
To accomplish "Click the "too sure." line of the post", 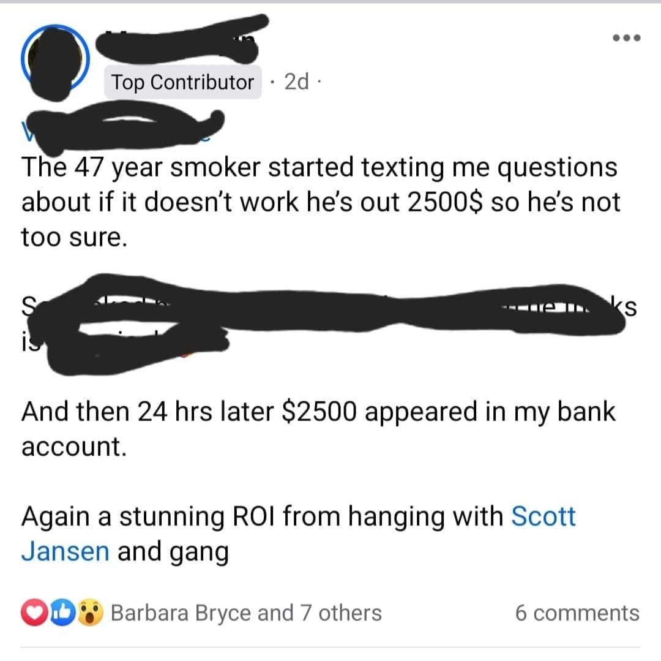I will (x=74, y=237).
